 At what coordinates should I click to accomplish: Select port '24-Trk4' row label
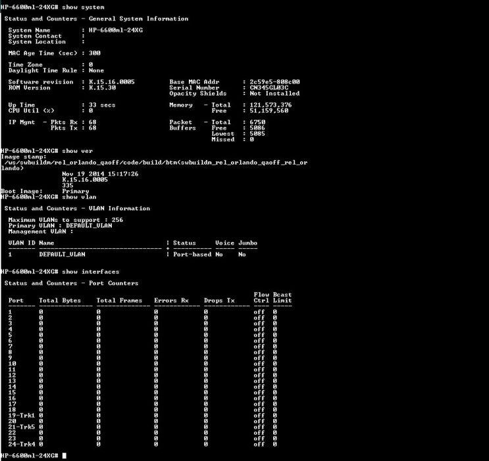pos(22,444)
